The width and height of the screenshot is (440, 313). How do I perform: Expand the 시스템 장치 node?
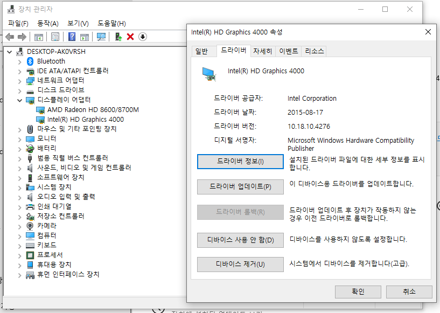19,188
